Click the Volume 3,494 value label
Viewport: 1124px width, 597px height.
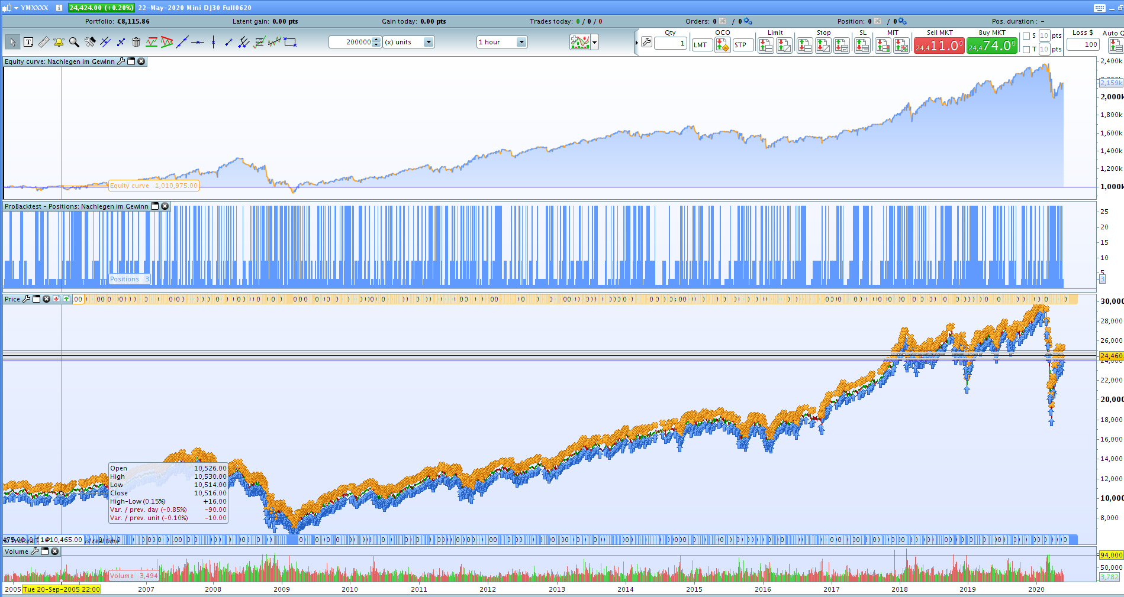pyautogui.click(x=134, y=576)
